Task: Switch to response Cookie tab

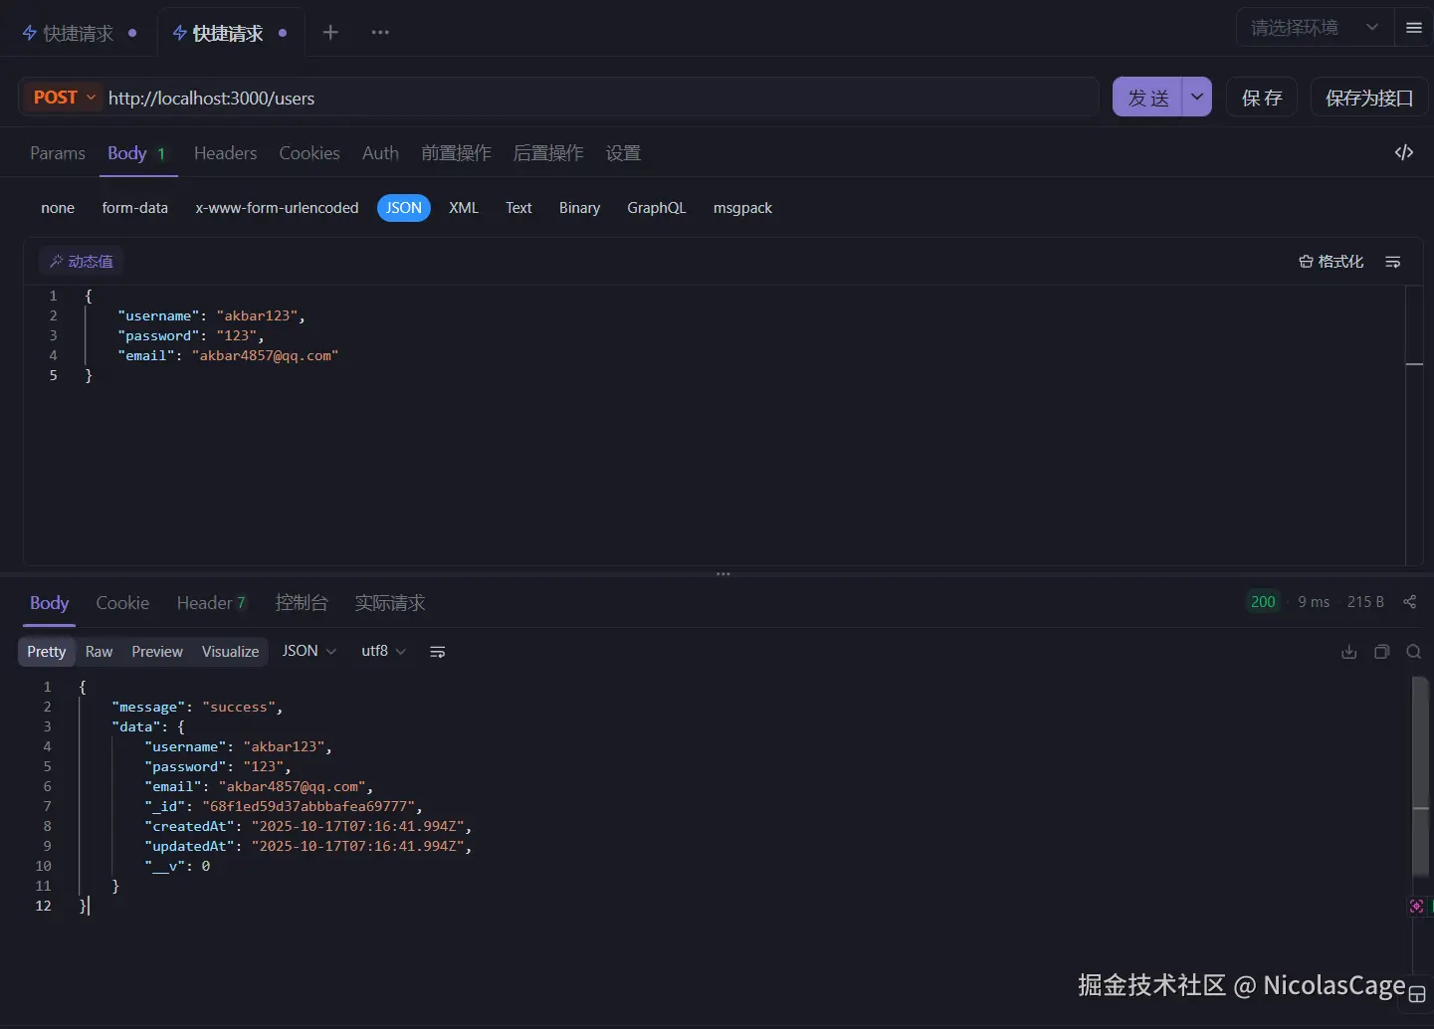Action: [x=122, y=603]
